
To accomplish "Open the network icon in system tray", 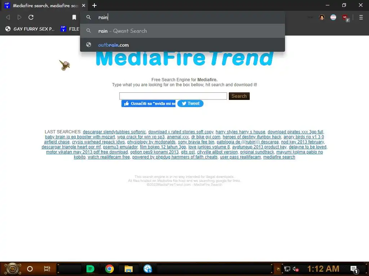I will (x=287, y=269).
